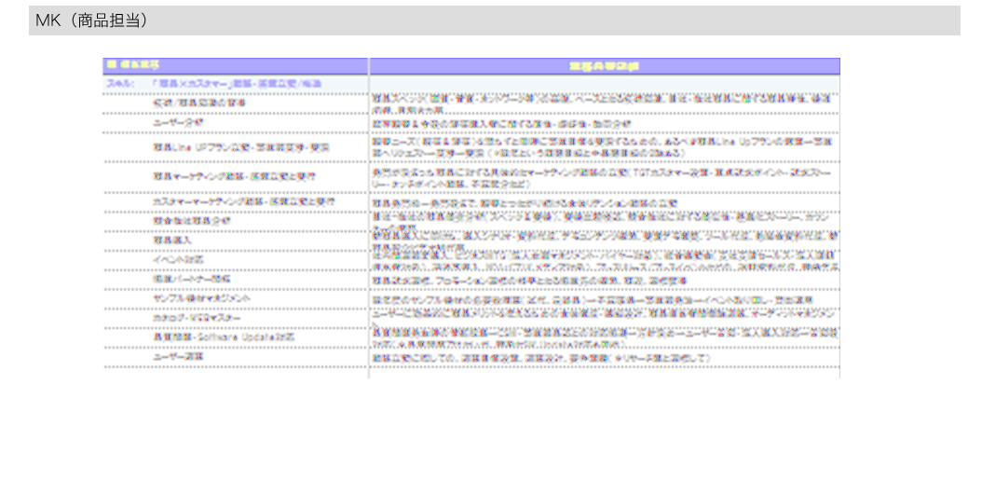Click the yellow square icon in table header
The height and width of the screenshot is (495, 982).
point(110,65)
